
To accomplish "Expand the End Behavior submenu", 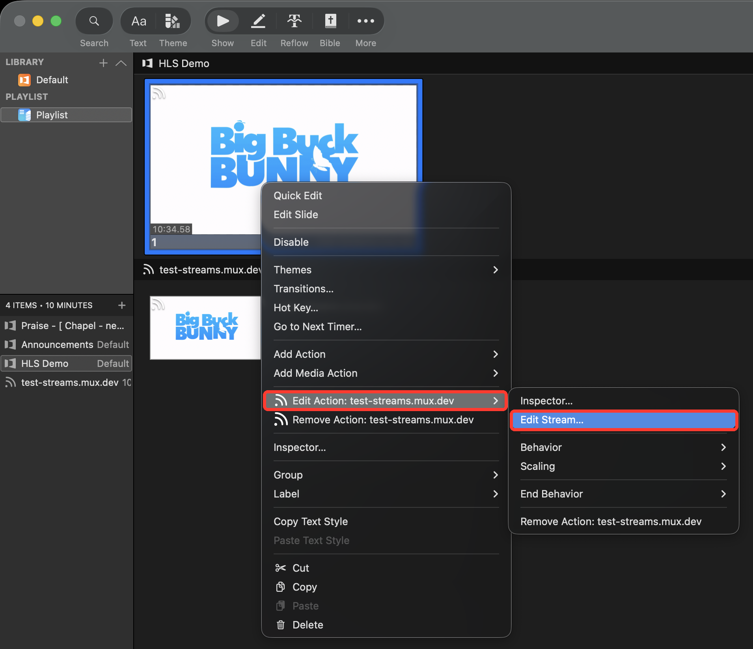I will [x=623, y=494].
